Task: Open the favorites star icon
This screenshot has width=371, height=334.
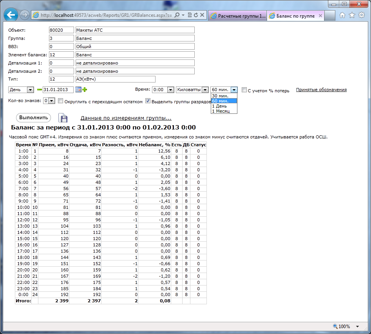Action: [352, 15]
